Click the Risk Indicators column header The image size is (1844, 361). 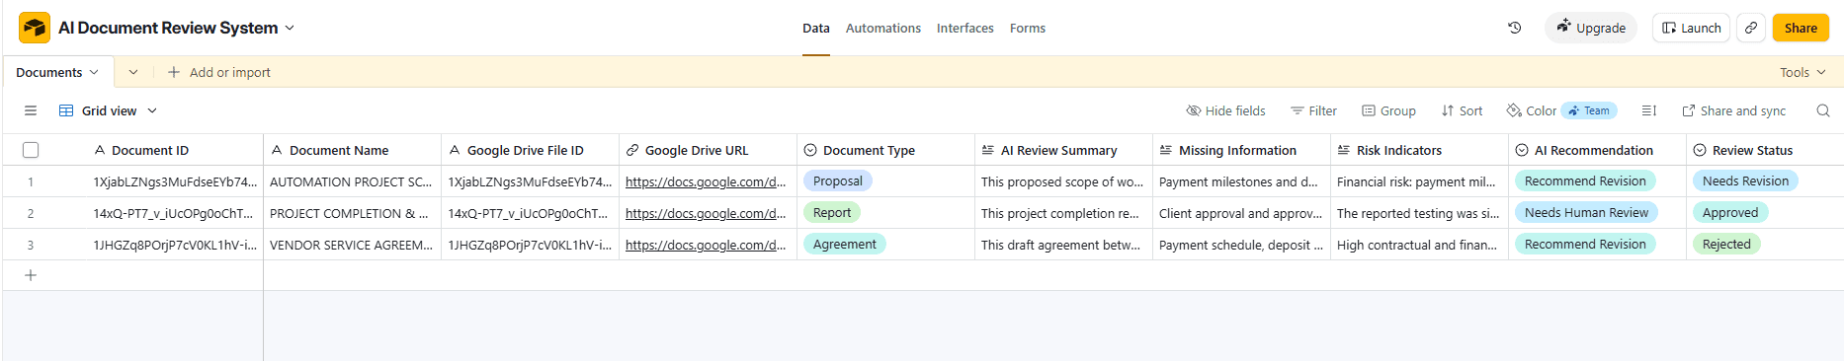pyautogui.click(x=1420, y=150)
